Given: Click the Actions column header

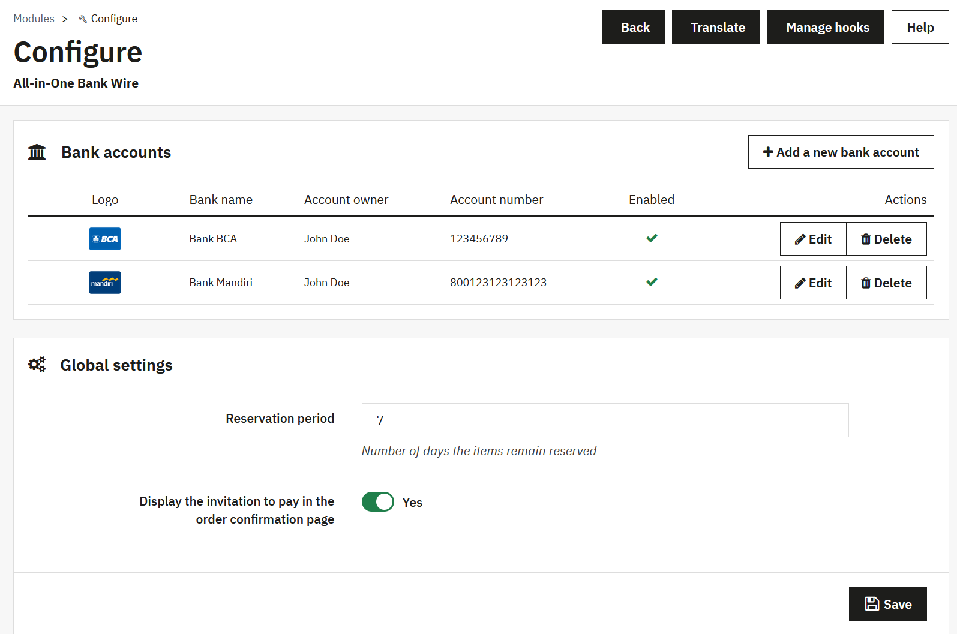Looking at the screenshot, I should 905,200.
